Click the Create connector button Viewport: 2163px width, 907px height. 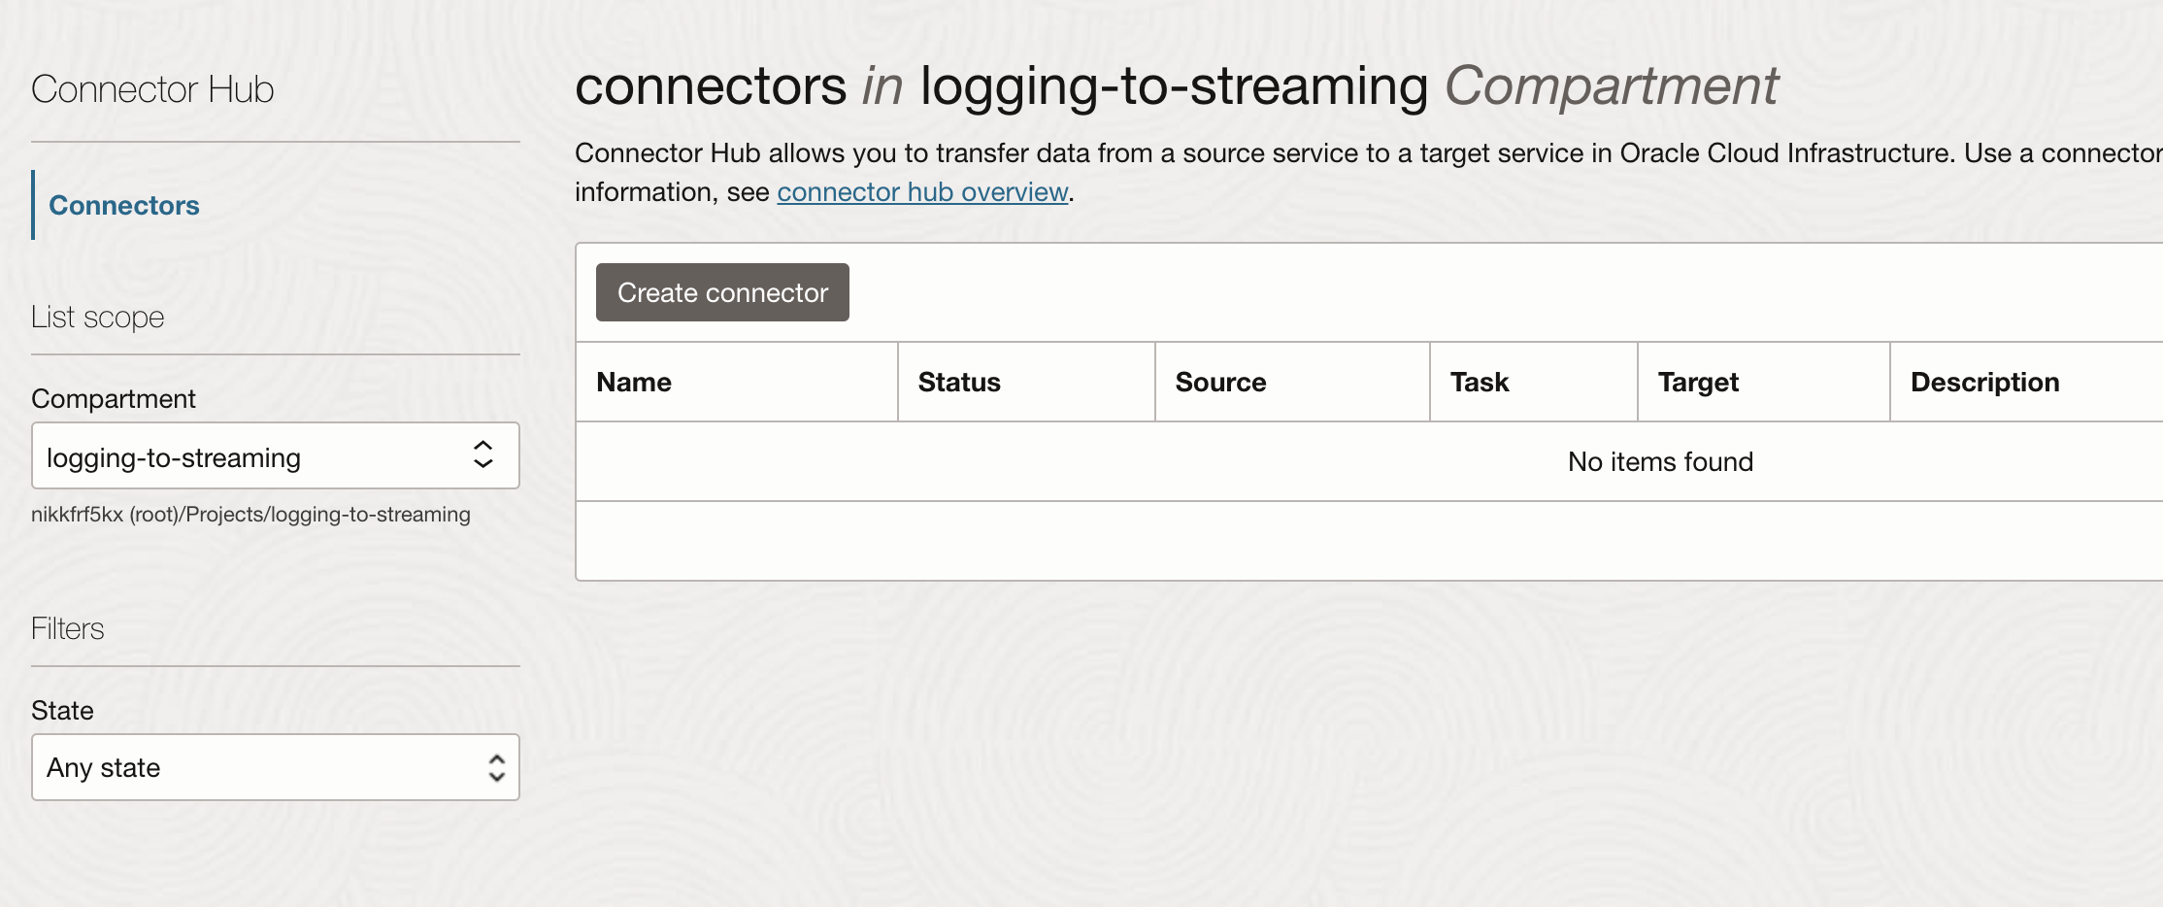722,292
